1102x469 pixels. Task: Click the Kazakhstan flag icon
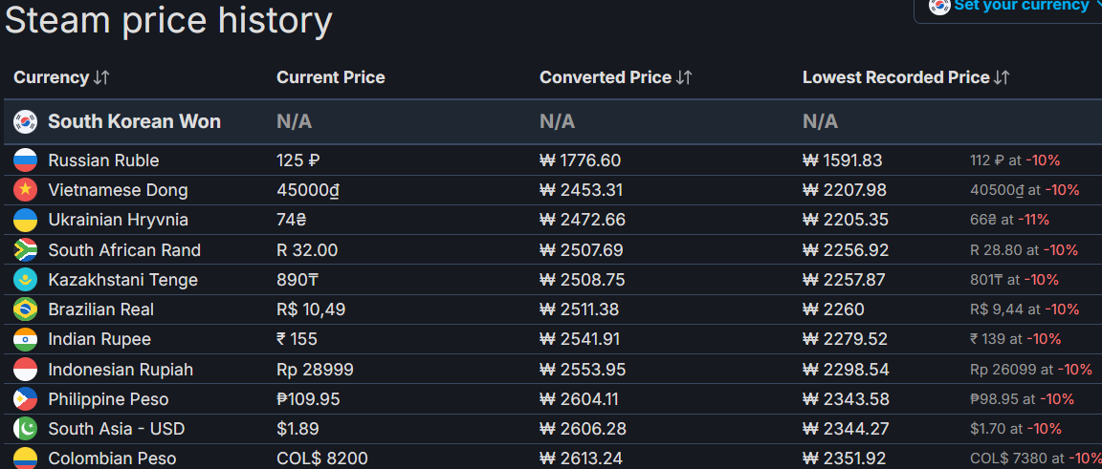pos(25,280)
